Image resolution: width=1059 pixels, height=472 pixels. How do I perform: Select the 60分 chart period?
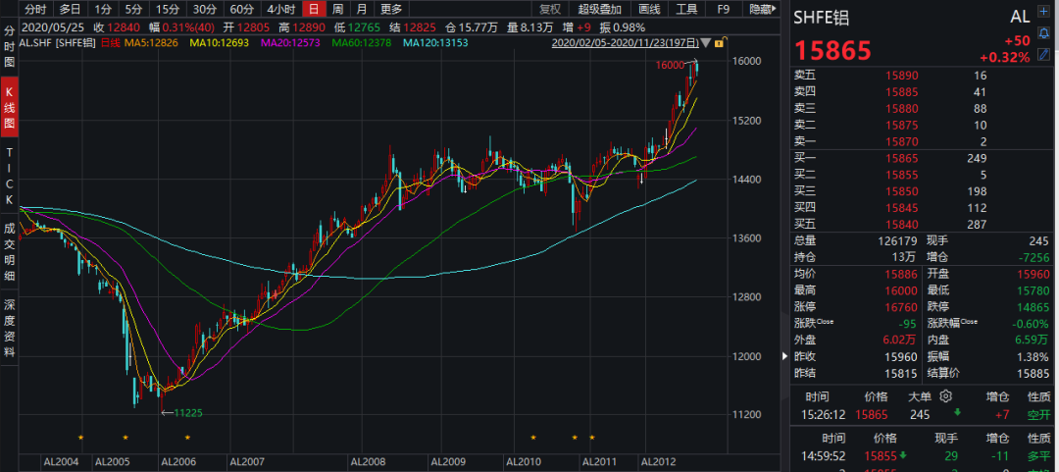point(241,9)
